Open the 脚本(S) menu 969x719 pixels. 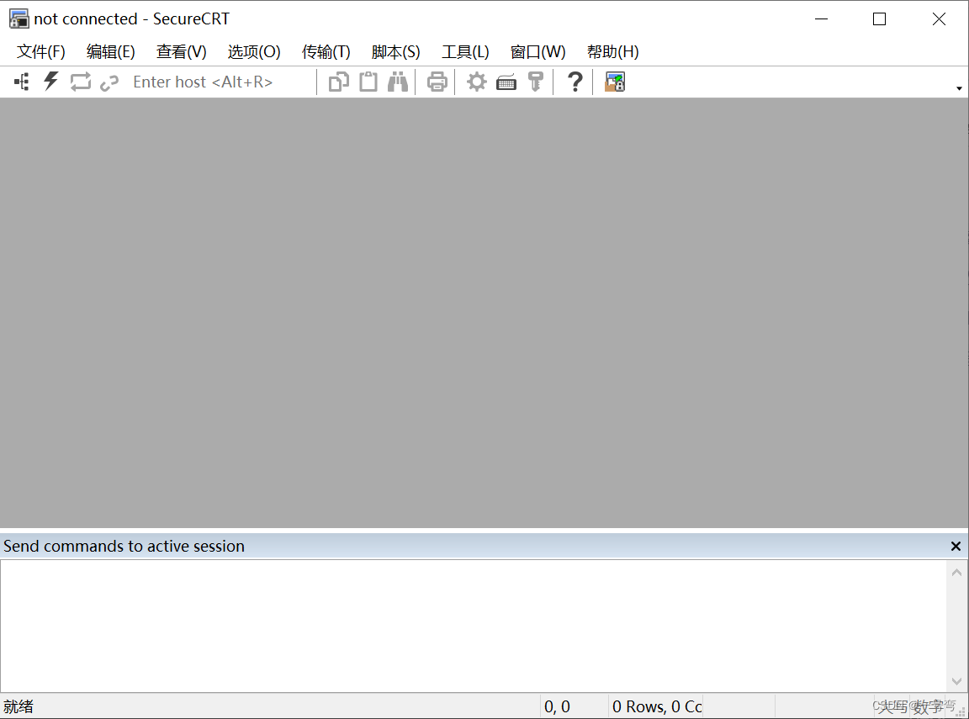[x=395, y=51]
